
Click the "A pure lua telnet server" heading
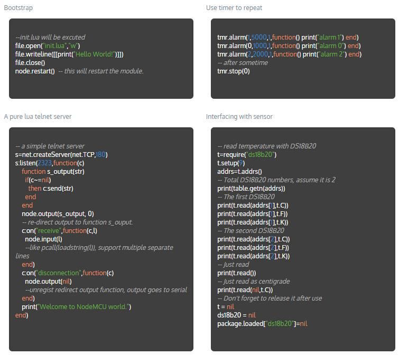[x=38, y=117]
